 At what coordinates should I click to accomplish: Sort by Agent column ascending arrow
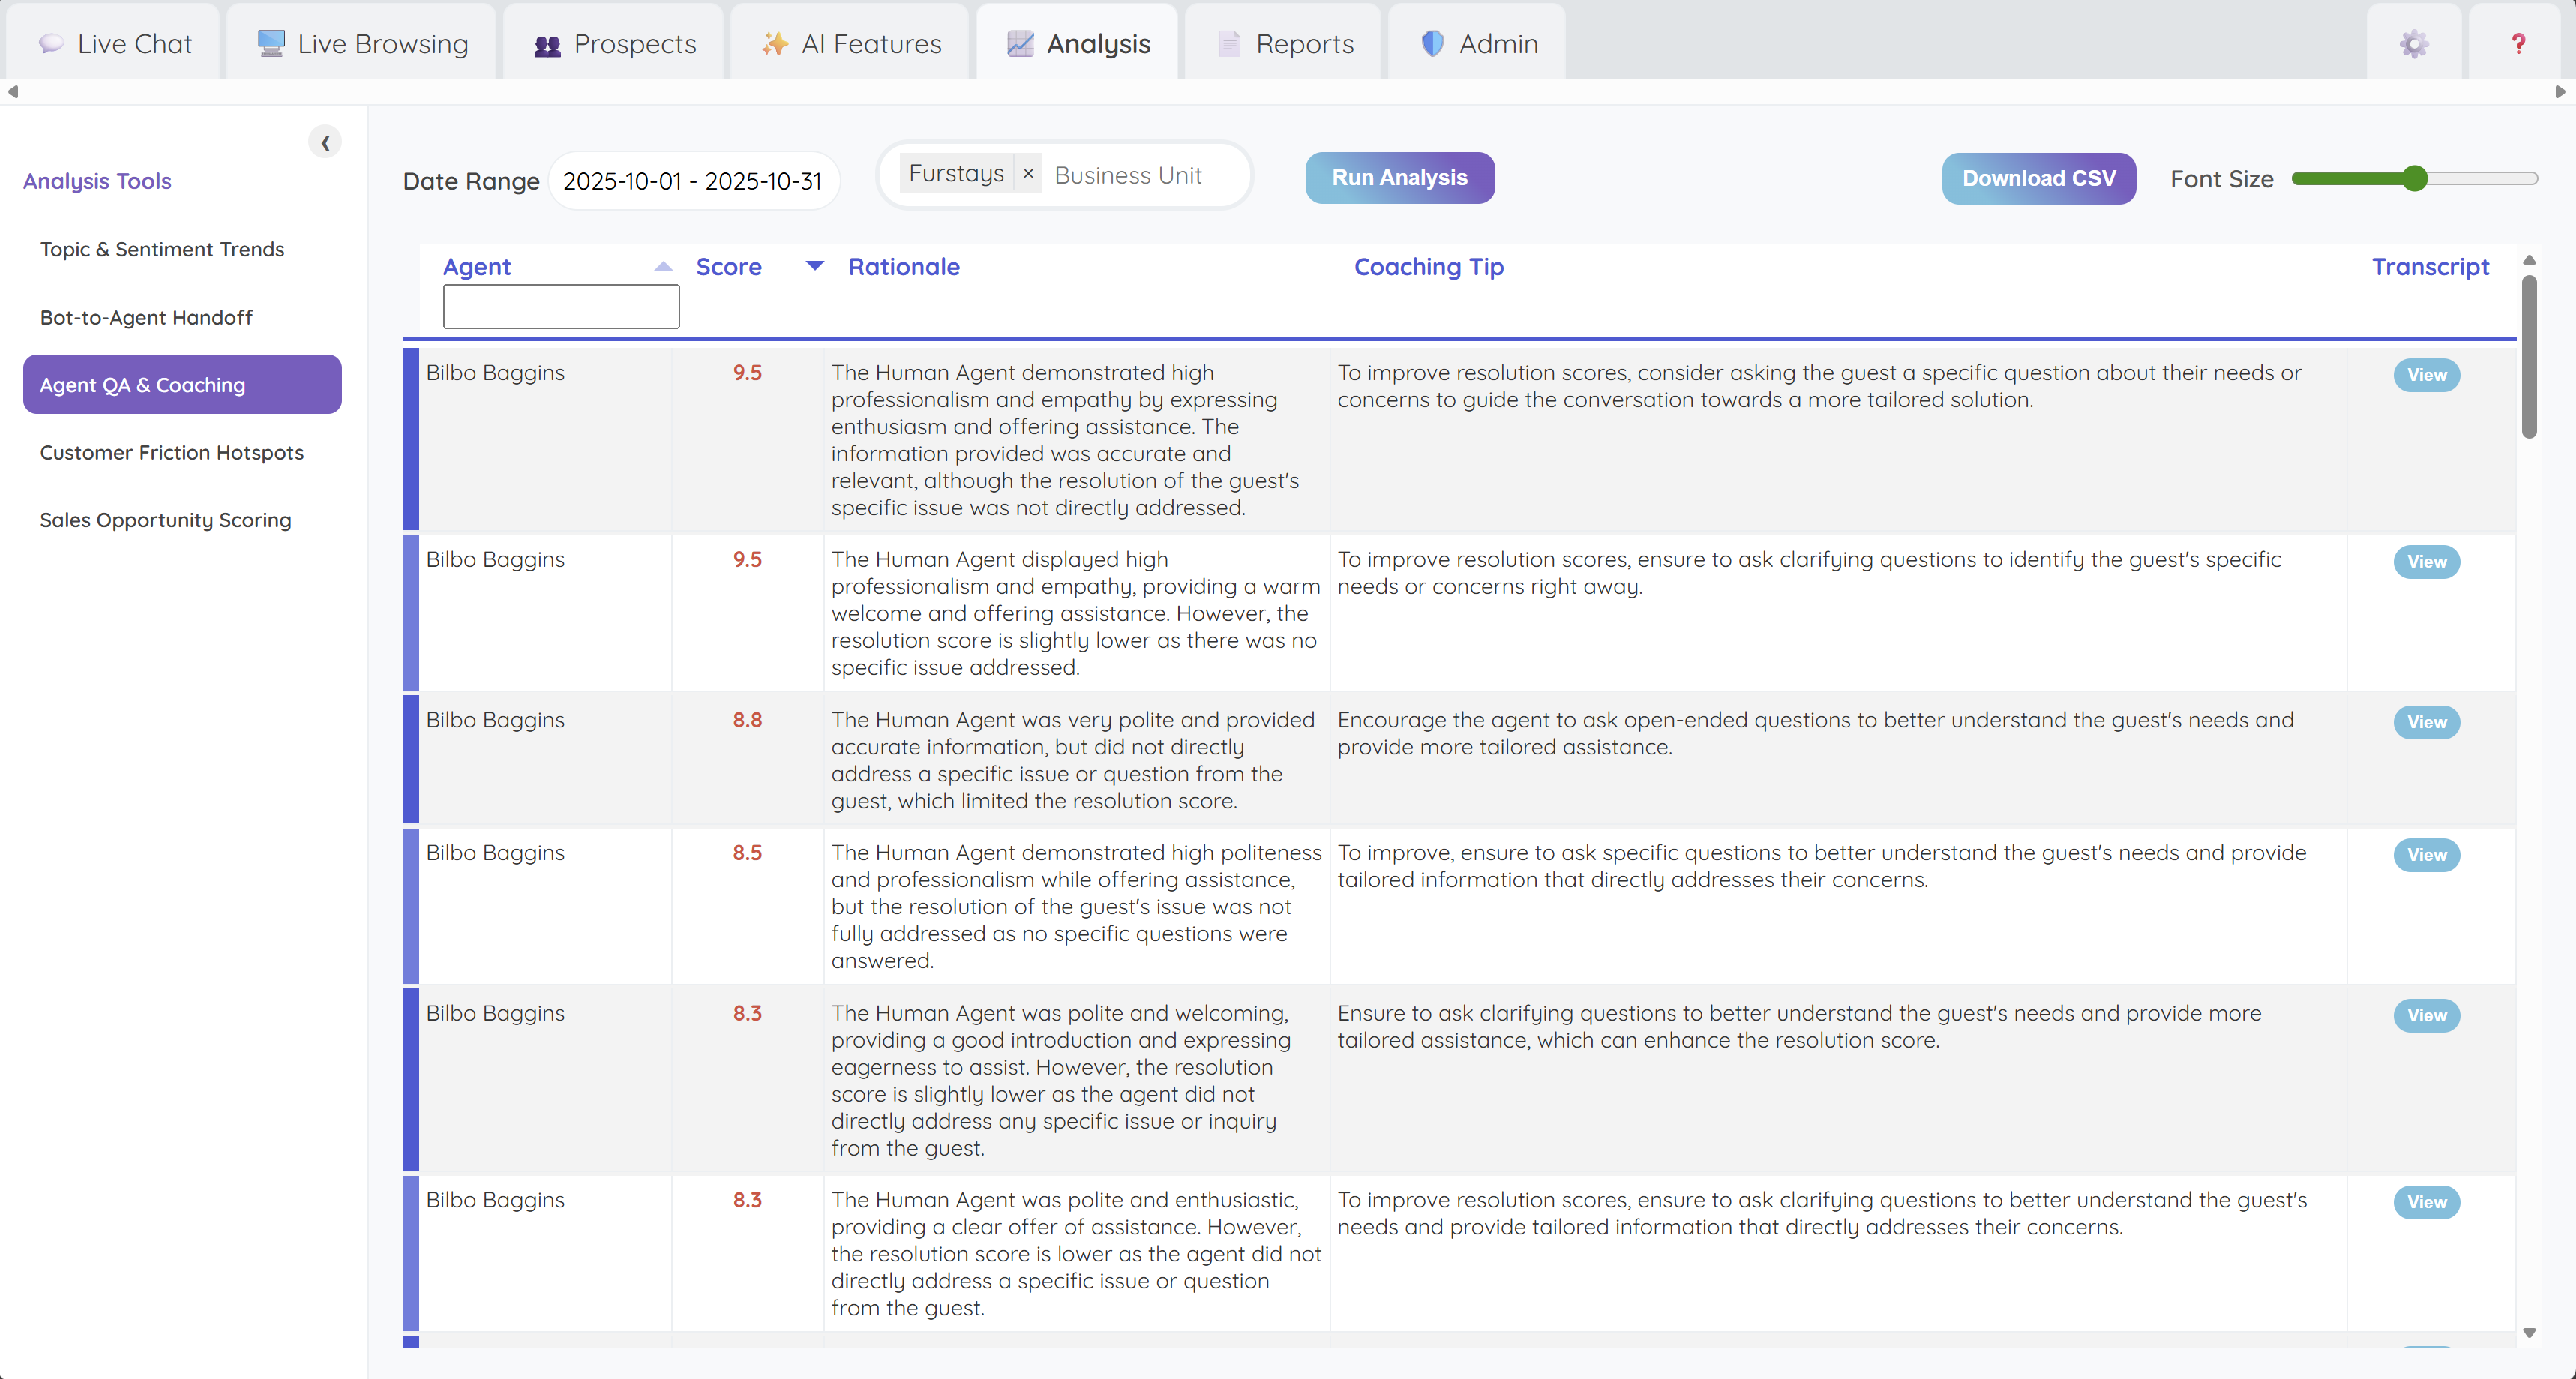click(663, 266)
